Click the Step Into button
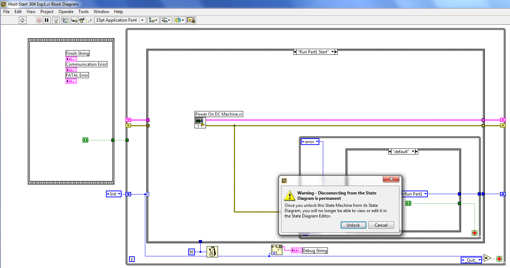510x268 pixels. click(74, 20)
